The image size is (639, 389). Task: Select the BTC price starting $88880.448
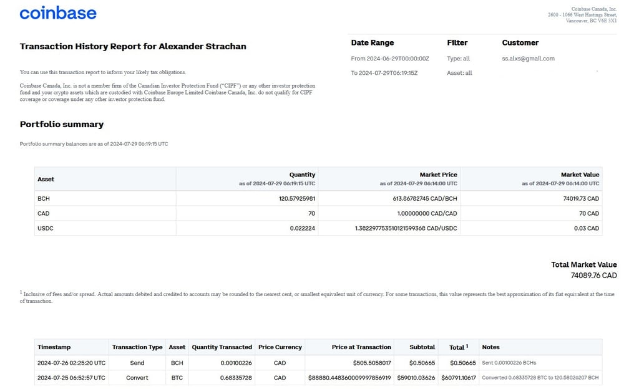349,378
